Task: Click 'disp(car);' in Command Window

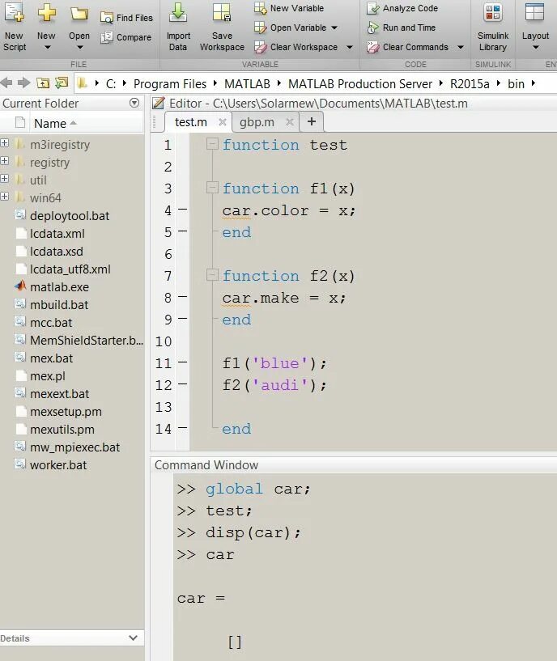Action: [253, 533]
